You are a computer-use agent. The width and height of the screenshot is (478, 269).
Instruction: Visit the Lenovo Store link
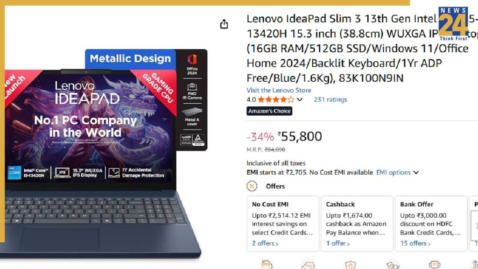[279, 90]
